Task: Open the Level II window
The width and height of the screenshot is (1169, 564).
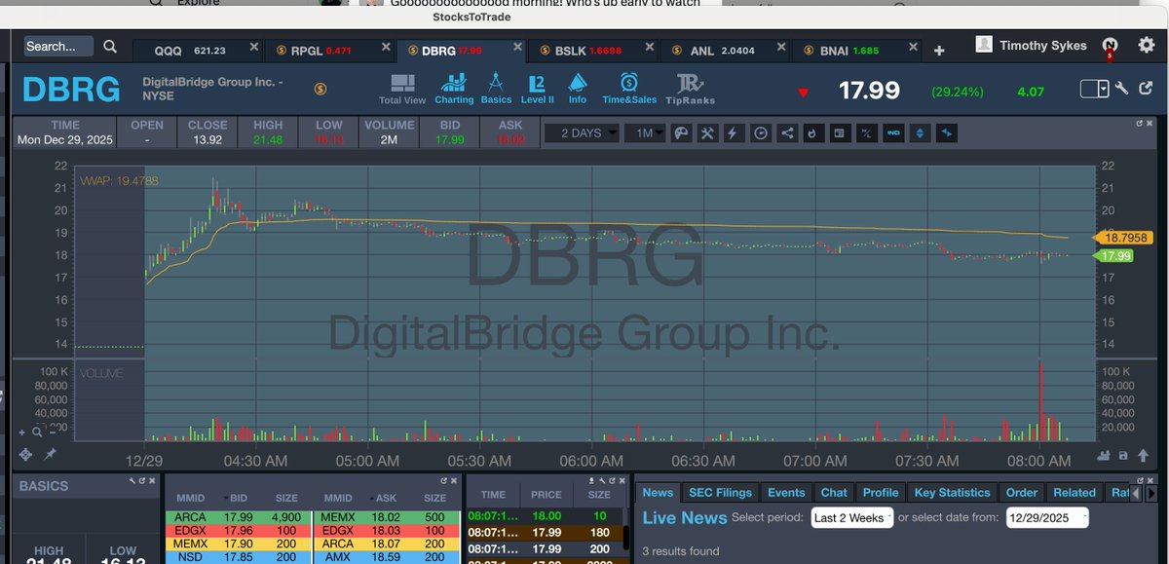Action: click(x=537, y=89)
